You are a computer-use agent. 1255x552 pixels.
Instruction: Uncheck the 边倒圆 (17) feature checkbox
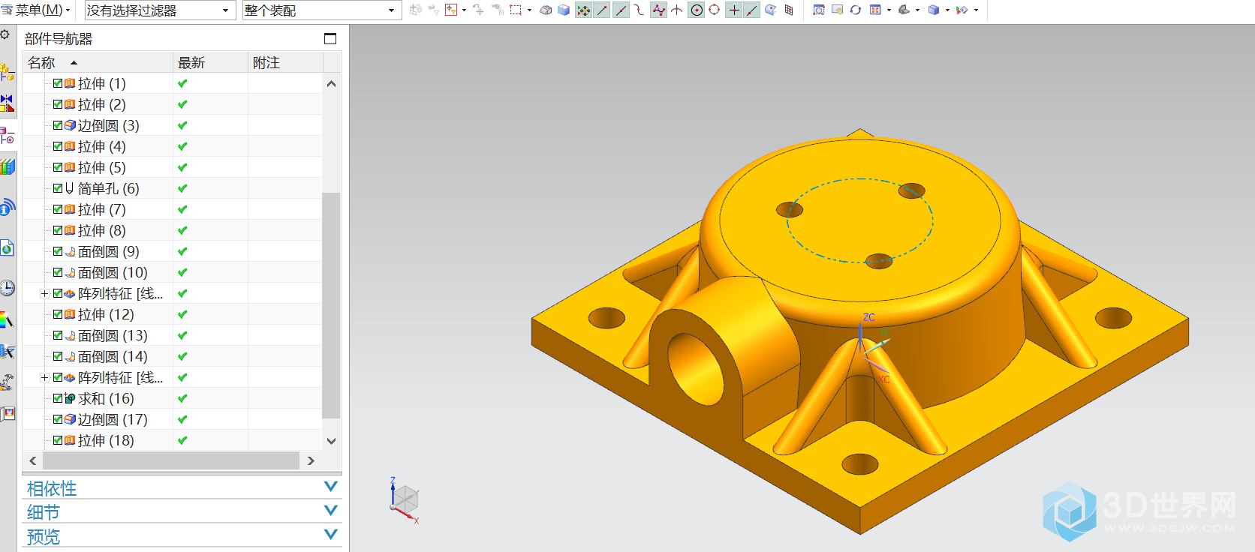click(58, 419)
